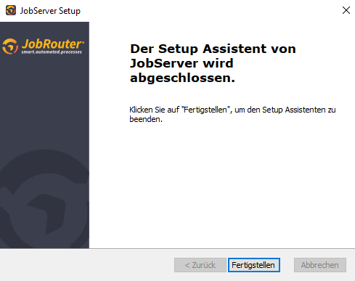Image resolution: width=355 pixels, height=281 pixels.
Task: Click the JobServer title bar app icon
Action: point(11,11)
